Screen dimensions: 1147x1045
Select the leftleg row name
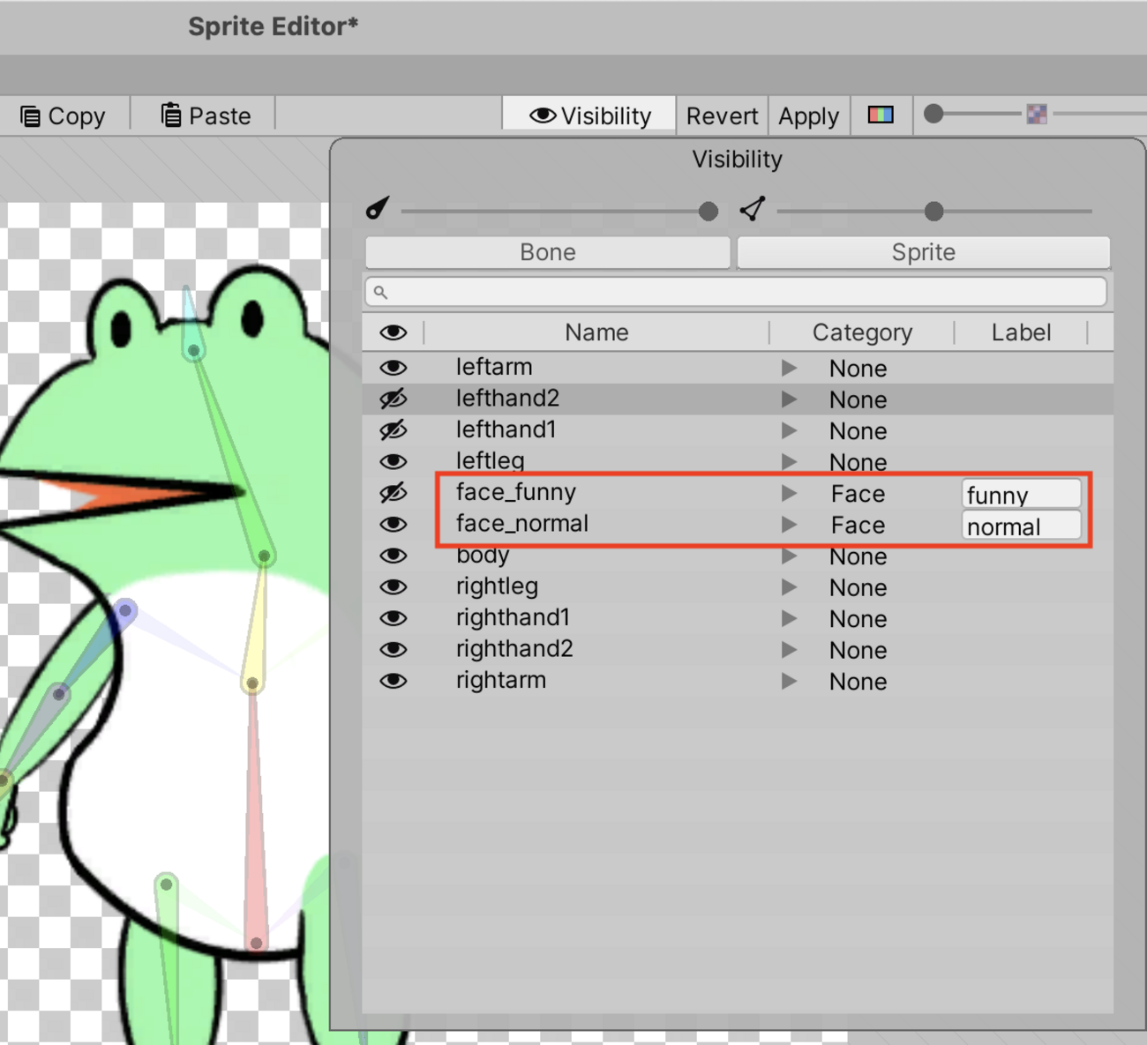click(490, 461)
